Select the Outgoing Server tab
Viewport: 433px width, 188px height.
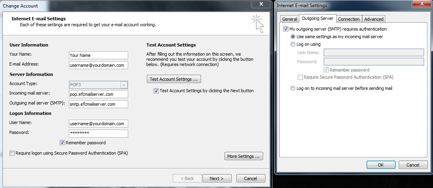point(318,18)
